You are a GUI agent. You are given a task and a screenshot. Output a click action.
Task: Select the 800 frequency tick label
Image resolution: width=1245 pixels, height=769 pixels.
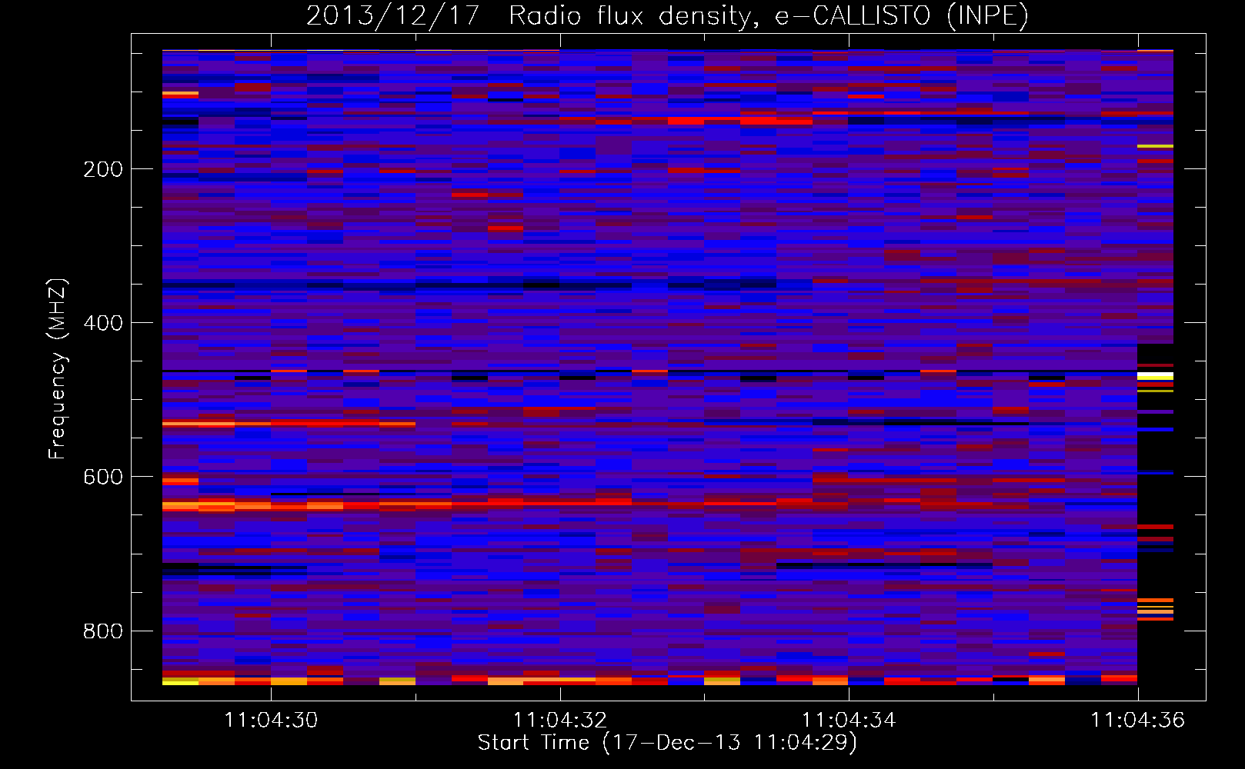(103, 631)
